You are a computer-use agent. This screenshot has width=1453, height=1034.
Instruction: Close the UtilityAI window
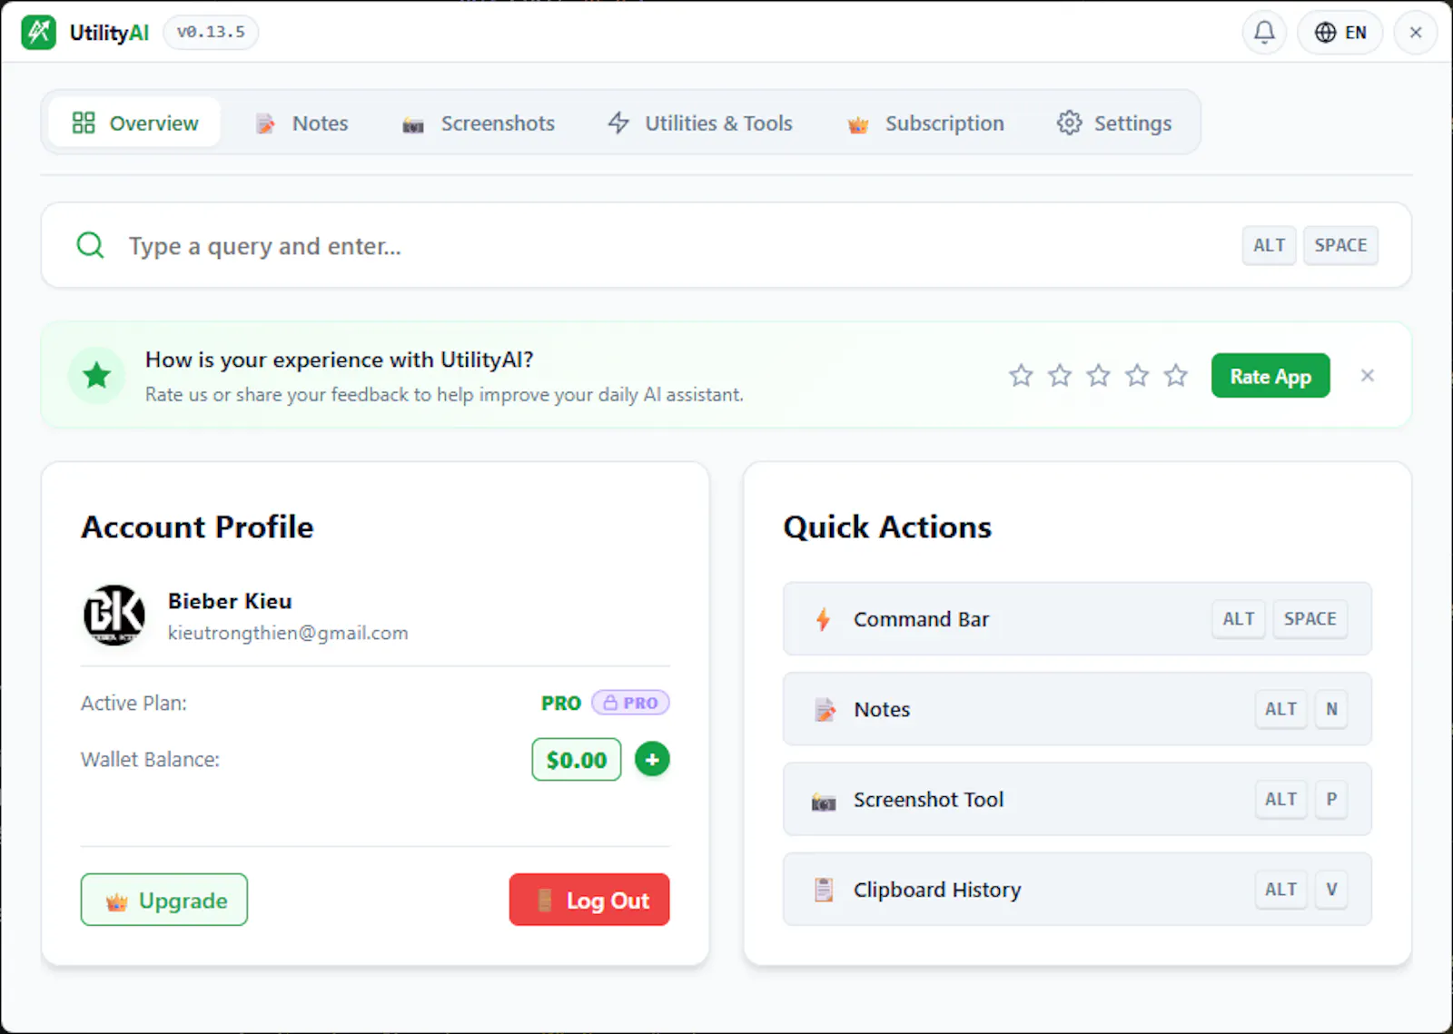(1416, 33)
